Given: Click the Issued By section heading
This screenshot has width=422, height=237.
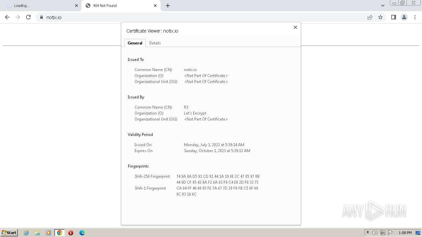Looking at the screenshot, I should pos(136,97).
